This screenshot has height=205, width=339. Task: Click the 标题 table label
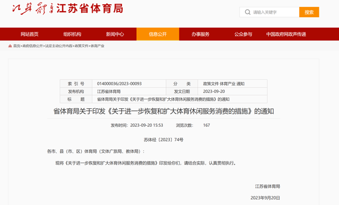click(x=76, y=99)
